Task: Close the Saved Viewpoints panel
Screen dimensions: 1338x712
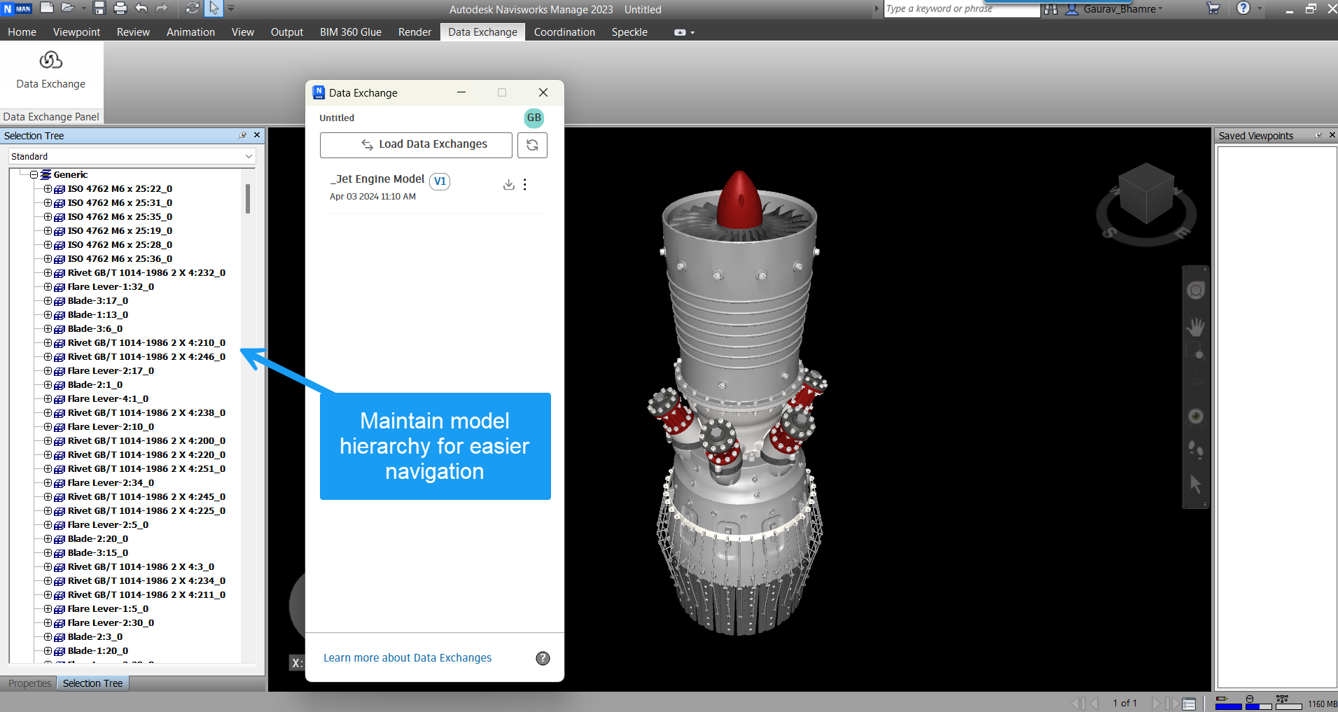Action: coord(1332,135)
